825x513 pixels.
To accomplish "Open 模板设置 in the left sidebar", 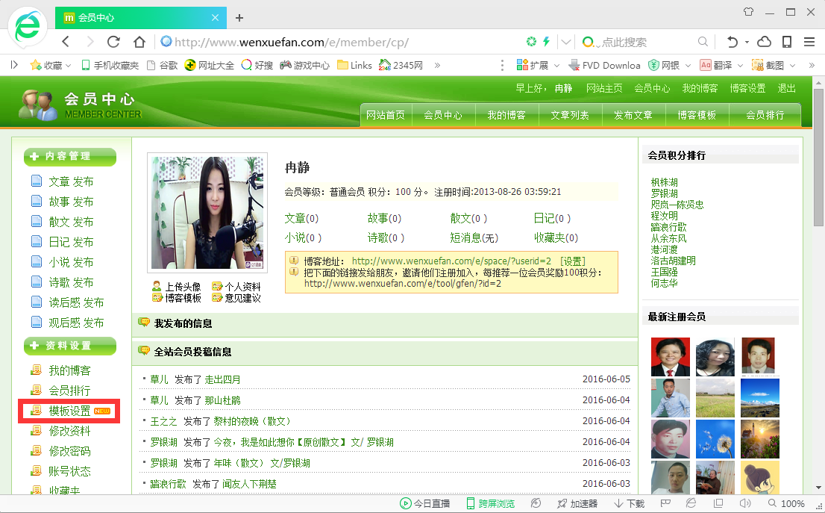I will pyautogui.click(x=69, y=411).
